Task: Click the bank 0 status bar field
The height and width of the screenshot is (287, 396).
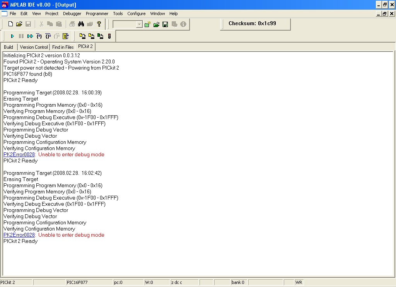Action: (239, 282)
